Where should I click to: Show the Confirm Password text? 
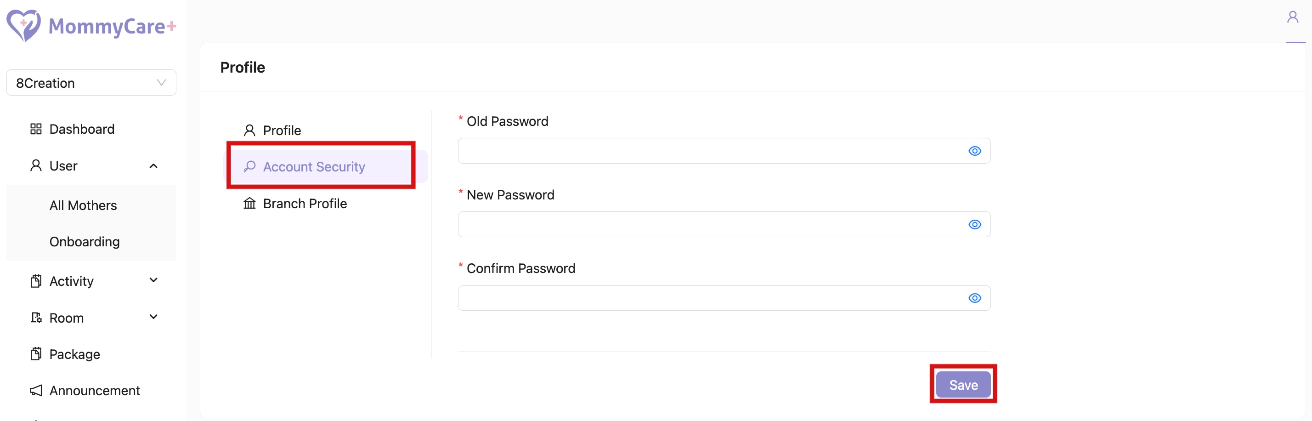click(974, 298)
